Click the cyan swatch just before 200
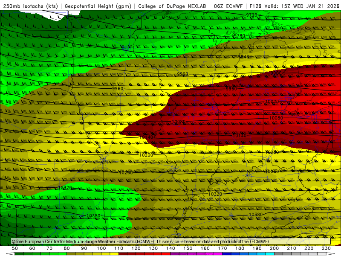 tap(270, 254)
